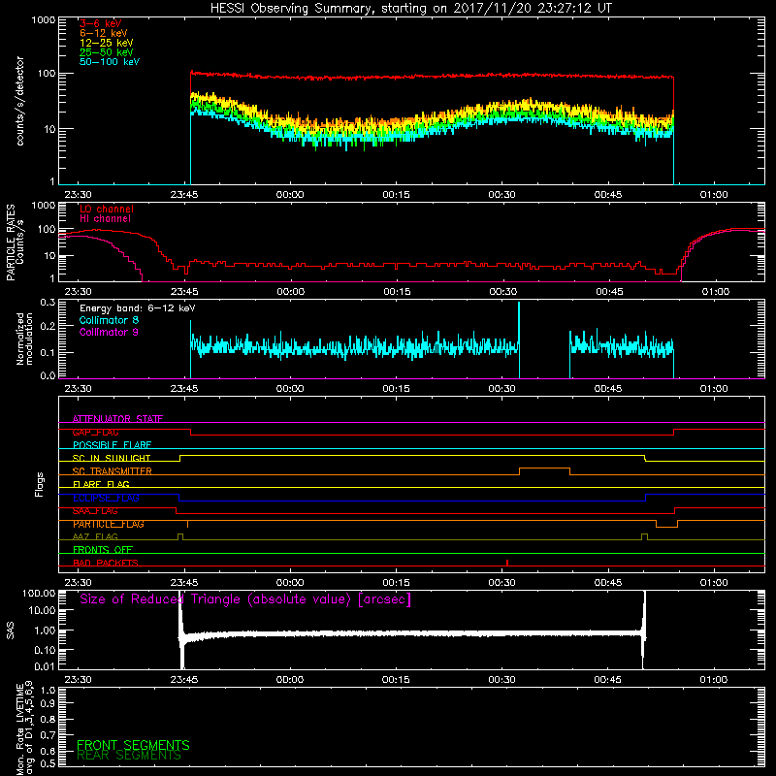Viewport: 776px width, 776px height.
Task: Select the 3-6 keV legend entry
Action: point(100,23)
